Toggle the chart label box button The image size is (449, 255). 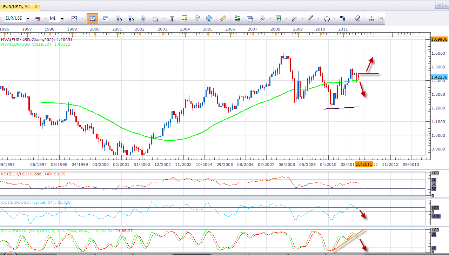(x=105, y=19)
